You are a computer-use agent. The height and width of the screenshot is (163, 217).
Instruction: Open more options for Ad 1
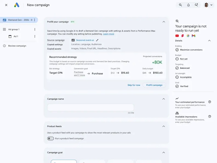click(x=35, y=36)
